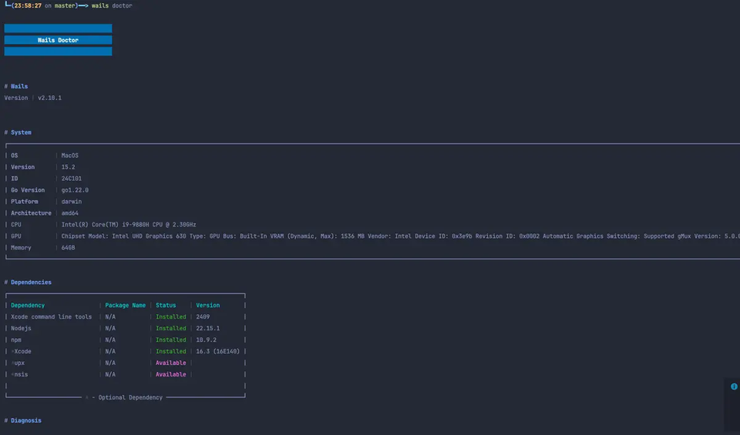This screenshot has height=435, width=740.
Task: Click the Dependencies section heading
Action: click(x=31, y=283)
